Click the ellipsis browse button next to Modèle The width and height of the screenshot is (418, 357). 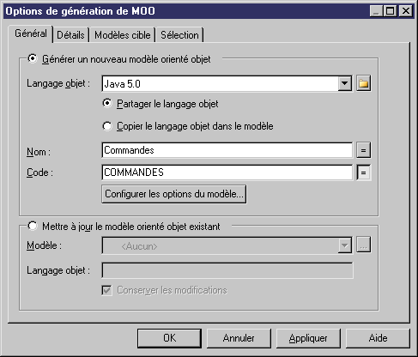point(364,245)
